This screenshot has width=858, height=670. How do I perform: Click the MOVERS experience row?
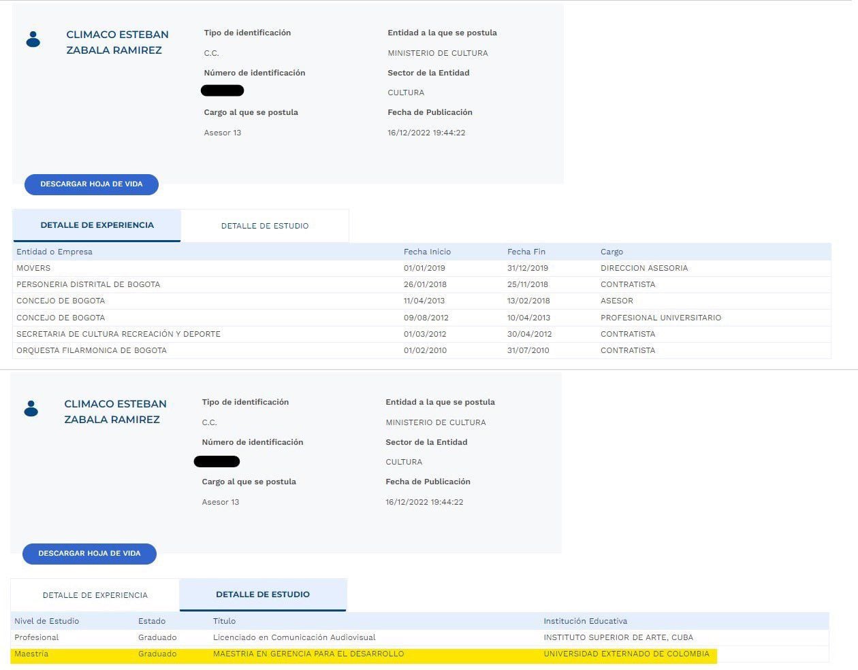coord(33,268)
